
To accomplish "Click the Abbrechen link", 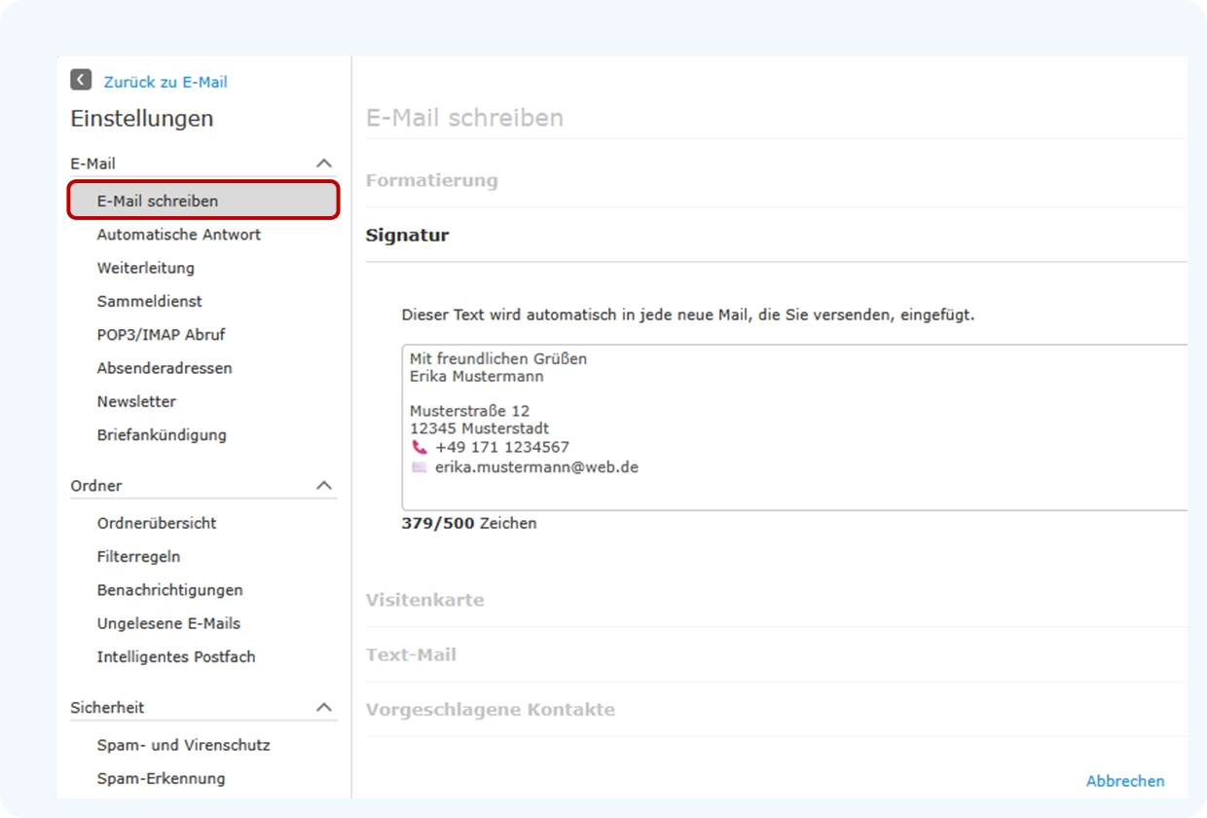I will coord(1125,781).
